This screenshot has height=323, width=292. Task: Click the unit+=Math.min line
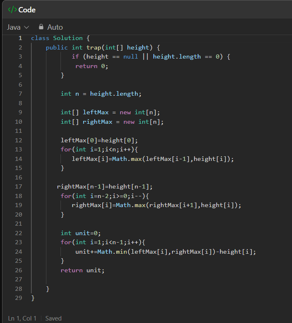tap(165, 252)
